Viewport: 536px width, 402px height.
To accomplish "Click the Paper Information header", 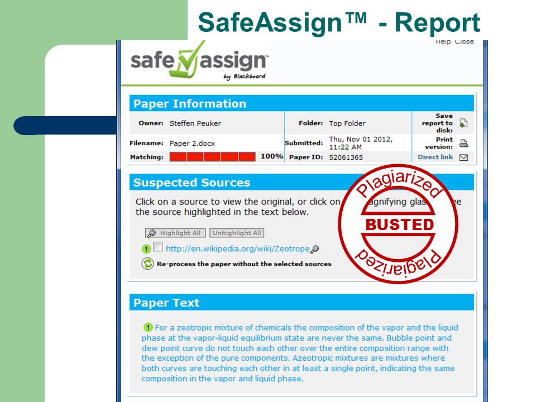I will (301, 103).
